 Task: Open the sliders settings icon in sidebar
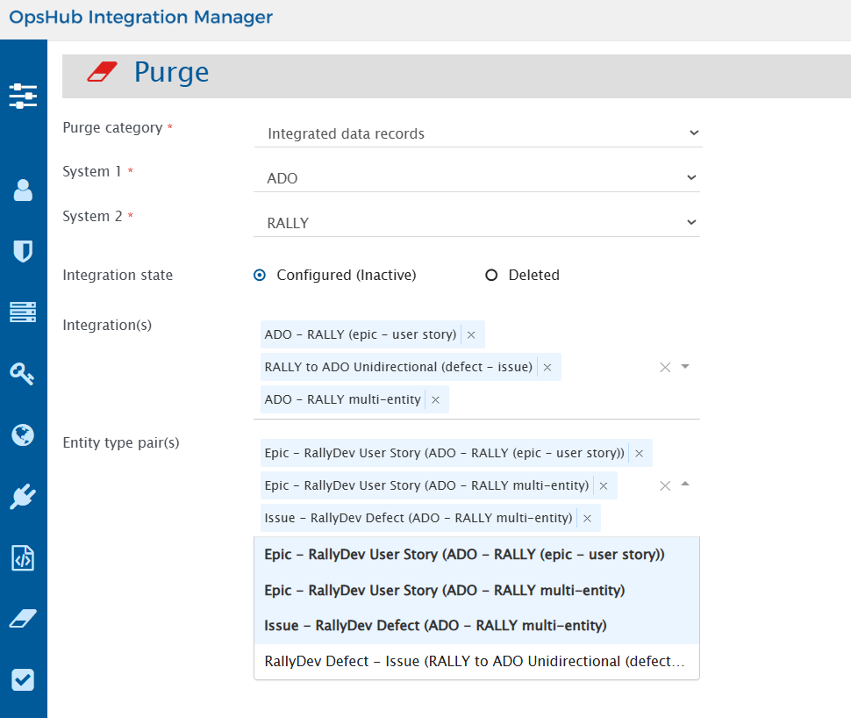tap(23, 96)
